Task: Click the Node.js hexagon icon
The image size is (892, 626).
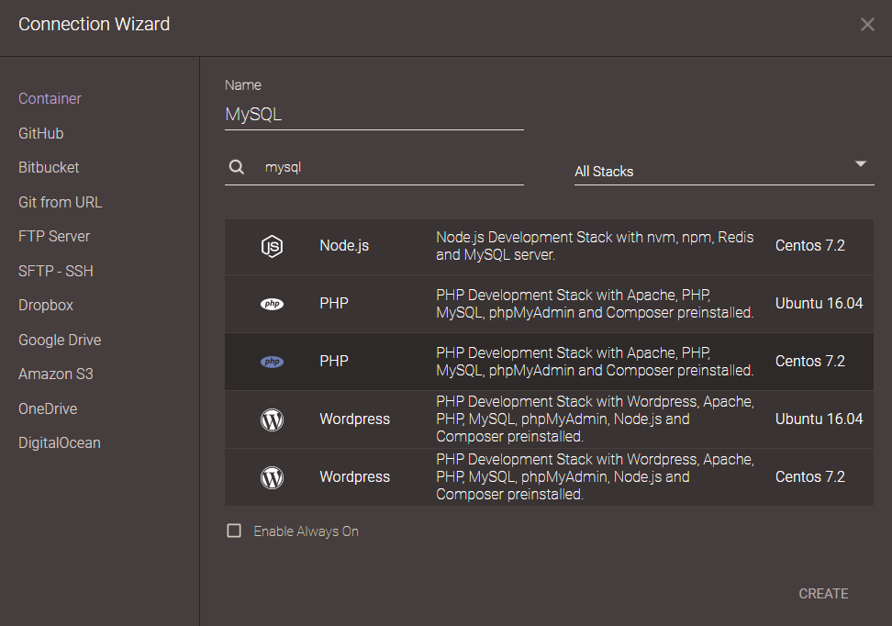Action: coord(272,246)
